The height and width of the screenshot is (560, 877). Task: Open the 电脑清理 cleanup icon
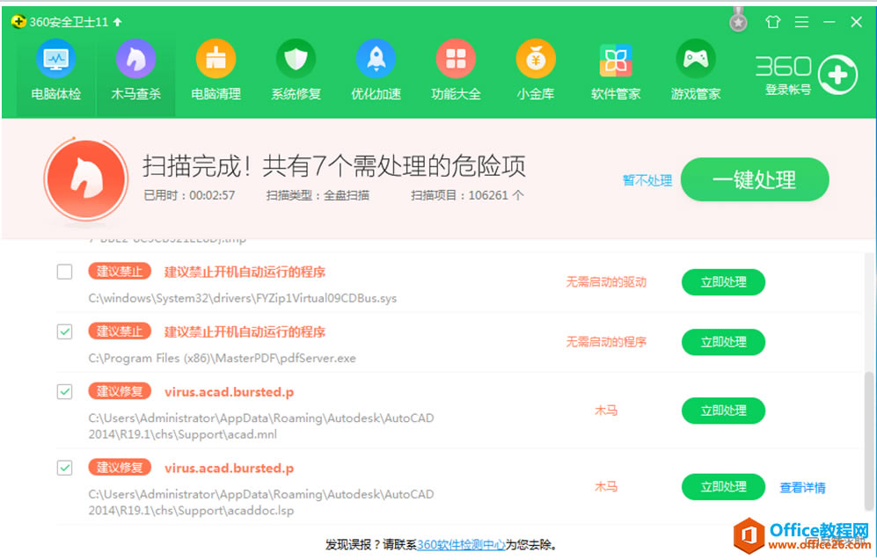(216, 59)
